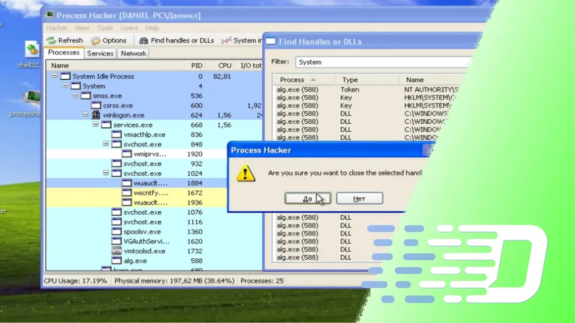Click the smss.exe process icon
Viewport: 575px width, 323px height.
click(x=85, y=96)
